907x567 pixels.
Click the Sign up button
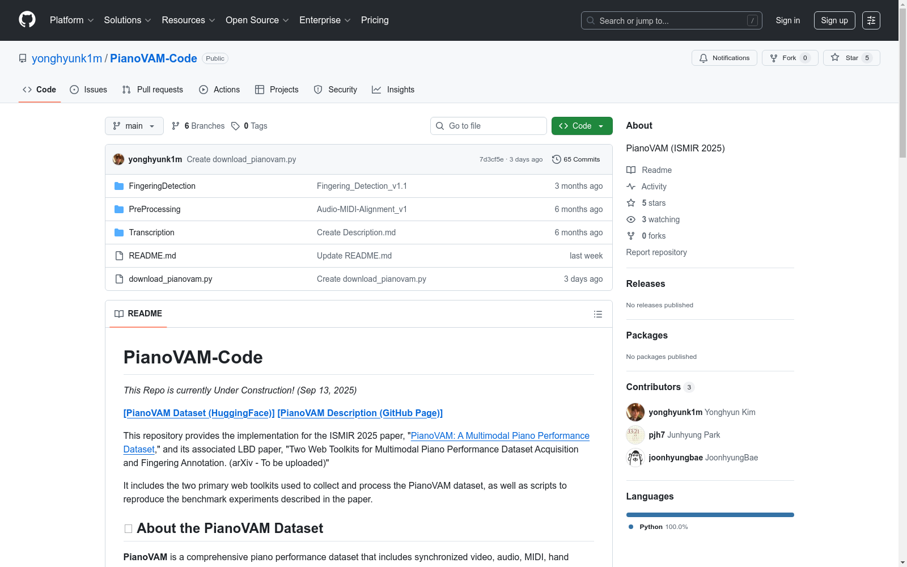[834, 20]
